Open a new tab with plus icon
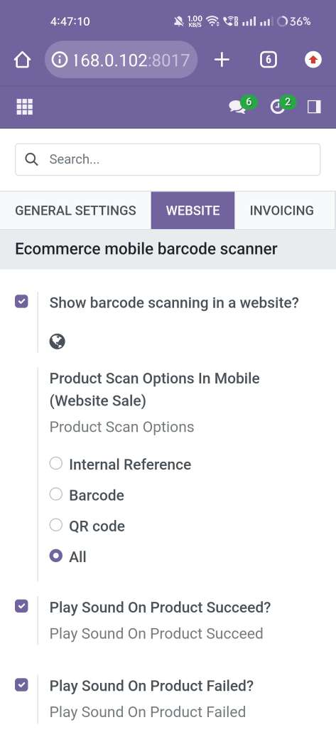Viewport: 336px width, 747px height. point(222,60)
